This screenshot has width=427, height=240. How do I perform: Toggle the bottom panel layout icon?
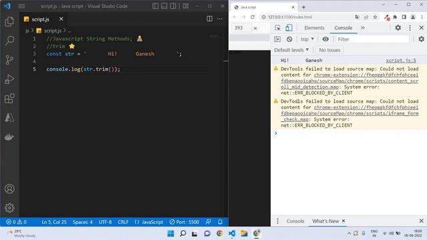pyautogui.click(x=164, y=6)
